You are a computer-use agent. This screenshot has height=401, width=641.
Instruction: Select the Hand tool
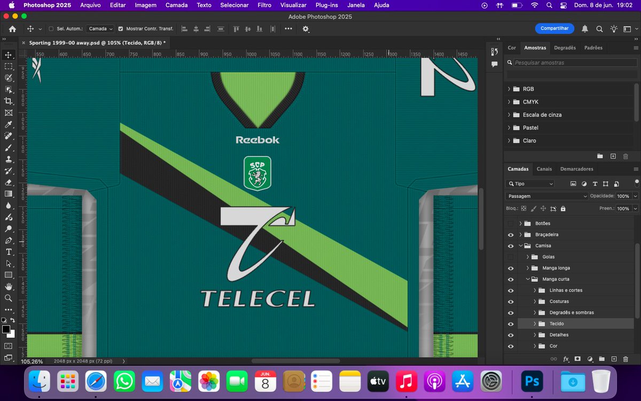9,287
